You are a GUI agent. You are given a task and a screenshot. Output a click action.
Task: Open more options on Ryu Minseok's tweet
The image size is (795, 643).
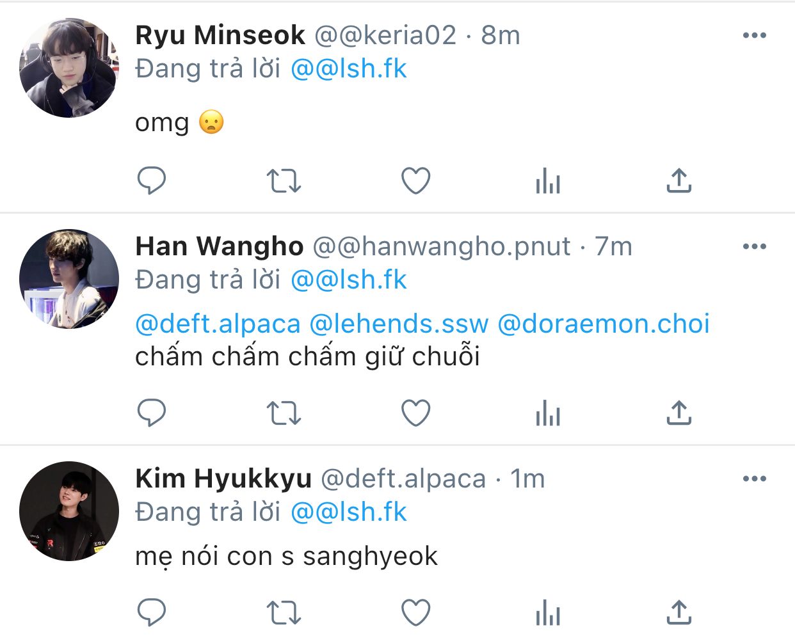coord(754,35)
